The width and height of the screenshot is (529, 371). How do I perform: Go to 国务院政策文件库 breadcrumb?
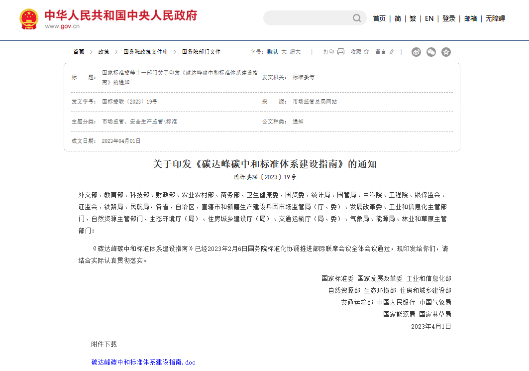tap(146, 52)
